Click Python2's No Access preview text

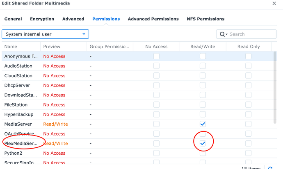point(54,153)
